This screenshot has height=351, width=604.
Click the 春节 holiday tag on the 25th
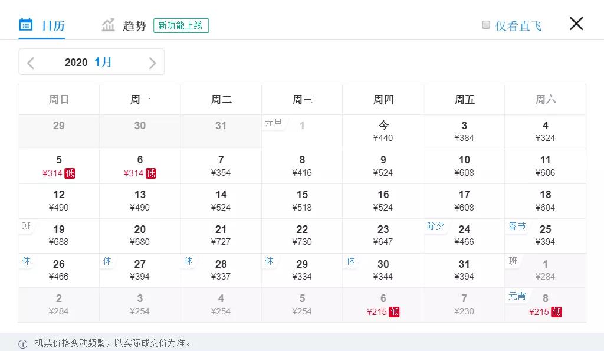517,226
